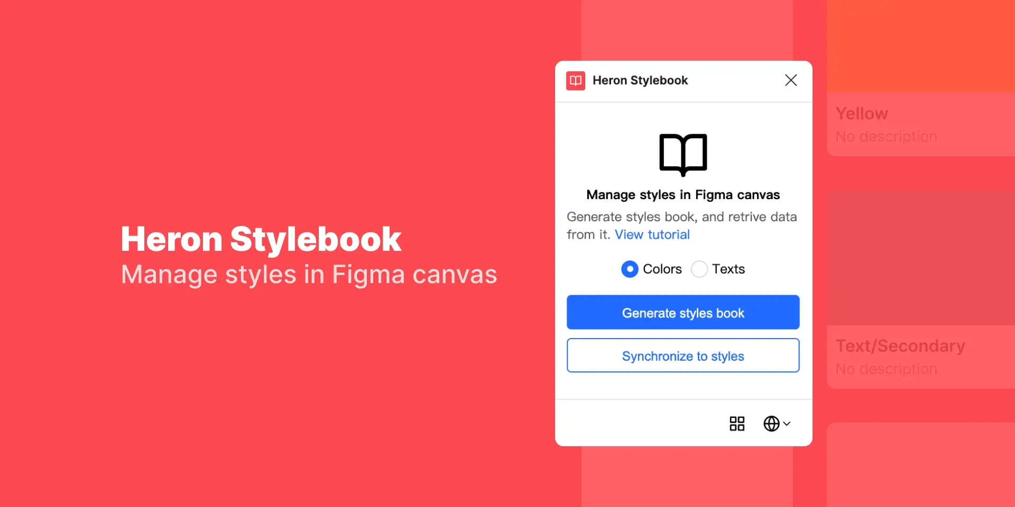Open the grid layout icon in footer
The height and width of the screenshot is (507, 1015).
click(x=737, y=424)
